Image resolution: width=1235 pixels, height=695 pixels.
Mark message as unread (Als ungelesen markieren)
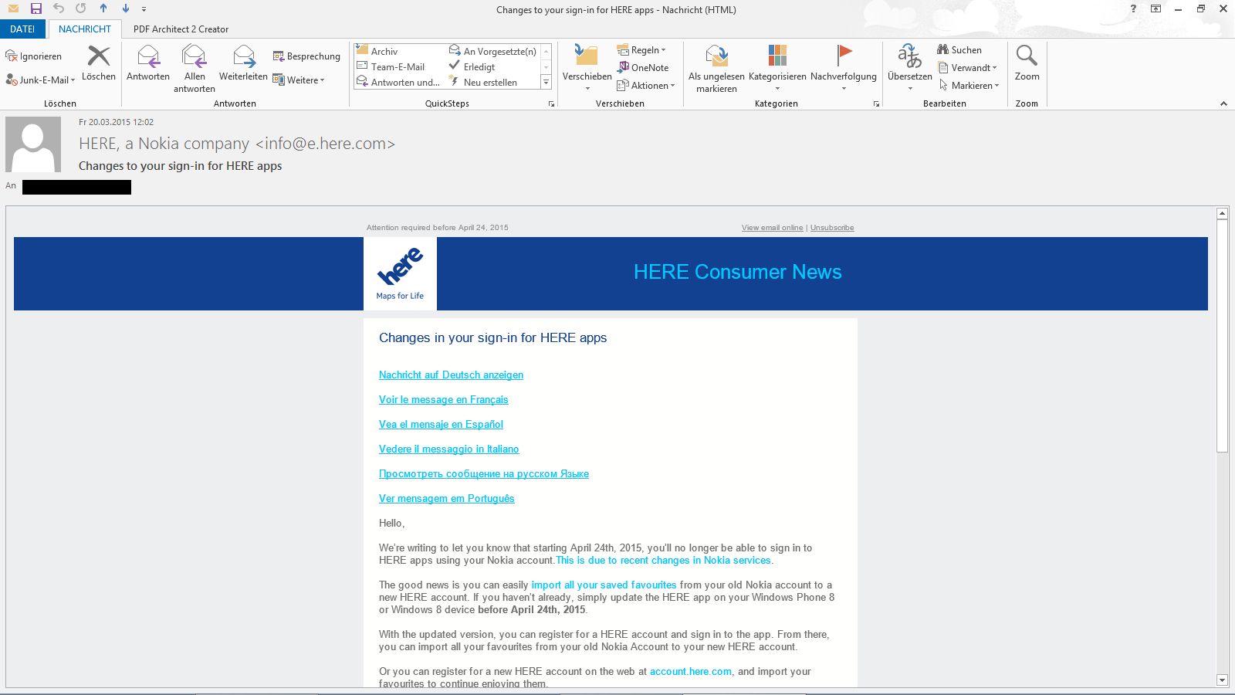(716, 69)
